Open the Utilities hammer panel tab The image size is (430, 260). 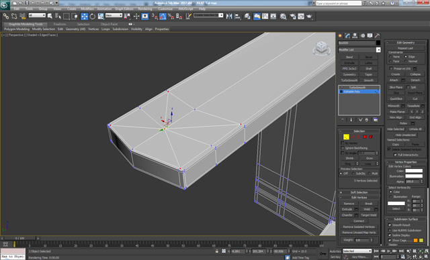(x=378, y=36)
